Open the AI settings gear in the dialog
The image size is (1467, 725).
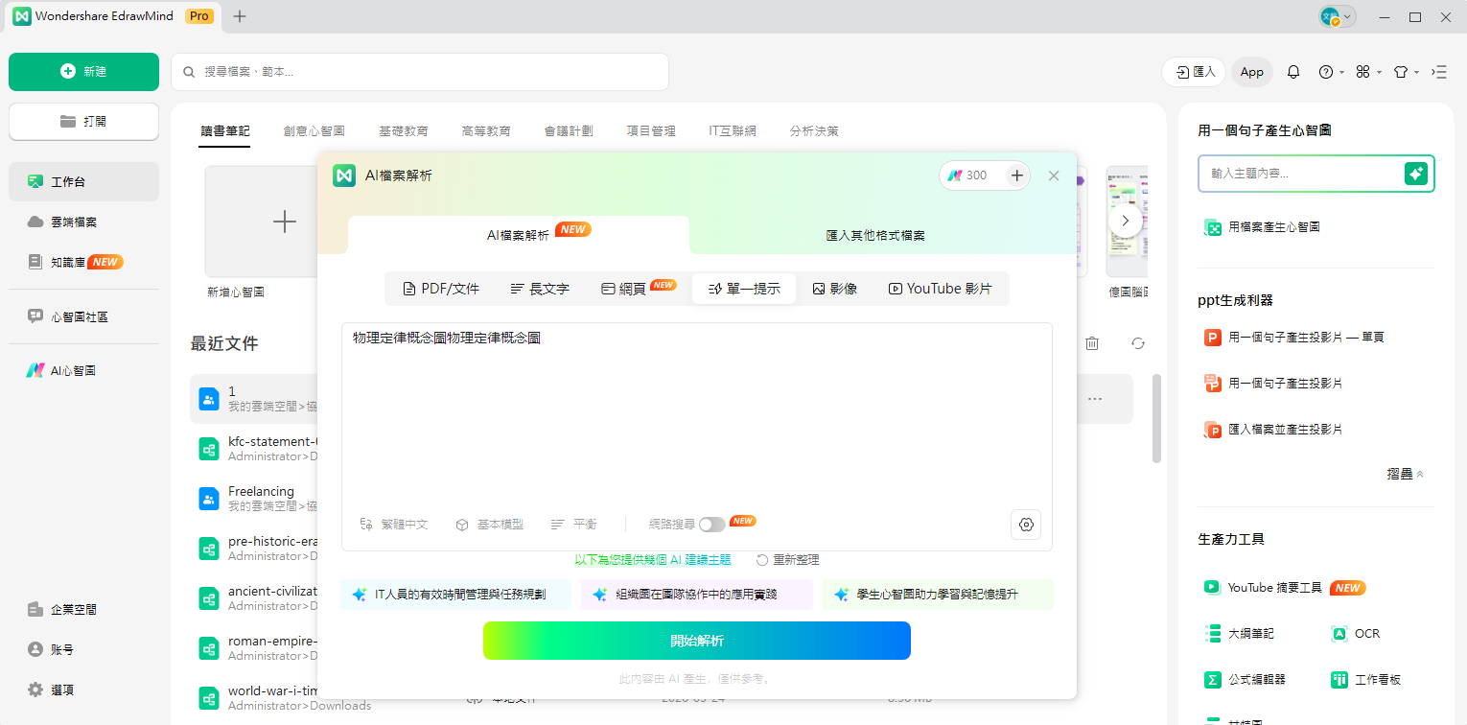click(x=1025, y=525)
